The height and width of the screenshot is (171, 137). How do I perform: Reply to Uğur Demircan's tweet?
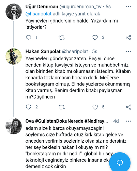[x=29, y=38]
